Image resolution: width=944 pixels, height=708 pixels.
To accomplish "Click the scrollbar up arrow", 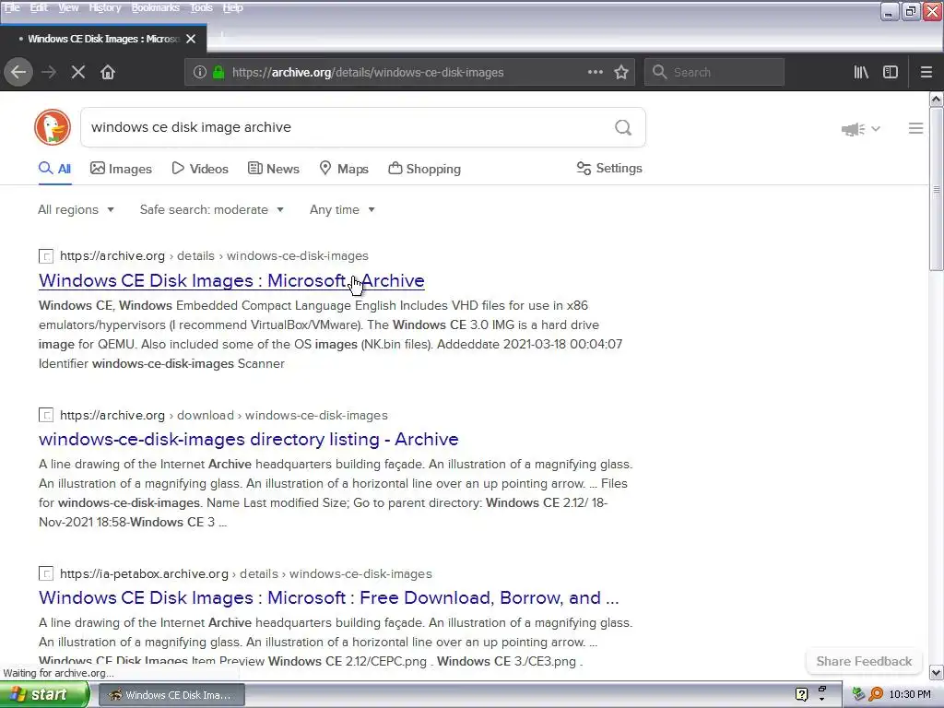I will pyautogui.click(x=937, y=99).
